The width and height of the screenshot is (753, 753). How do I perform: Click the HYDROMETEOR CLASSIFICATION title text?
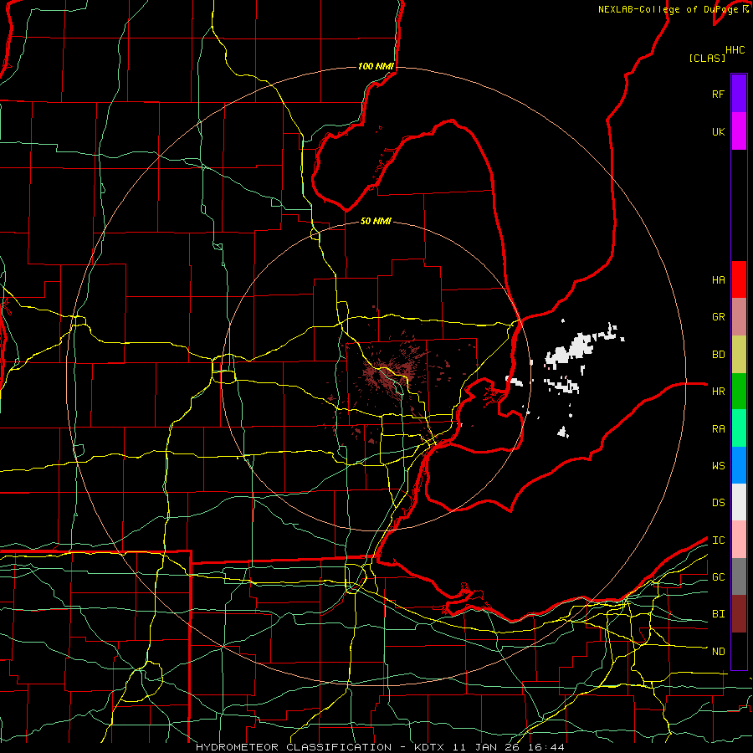[294, 747]
